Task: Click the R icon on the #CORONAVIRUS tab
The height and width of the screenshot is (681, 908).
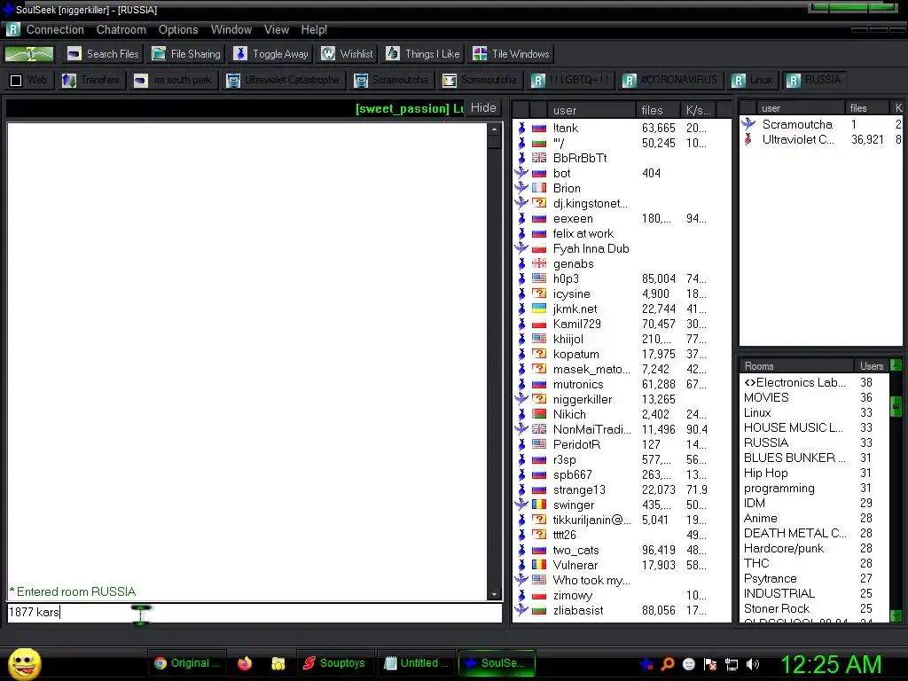Action: click(x=630, y=80)
